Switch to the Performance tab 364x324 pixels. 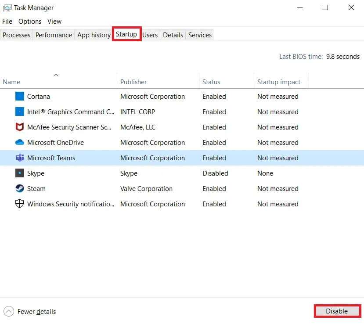[x=54, y=35]
